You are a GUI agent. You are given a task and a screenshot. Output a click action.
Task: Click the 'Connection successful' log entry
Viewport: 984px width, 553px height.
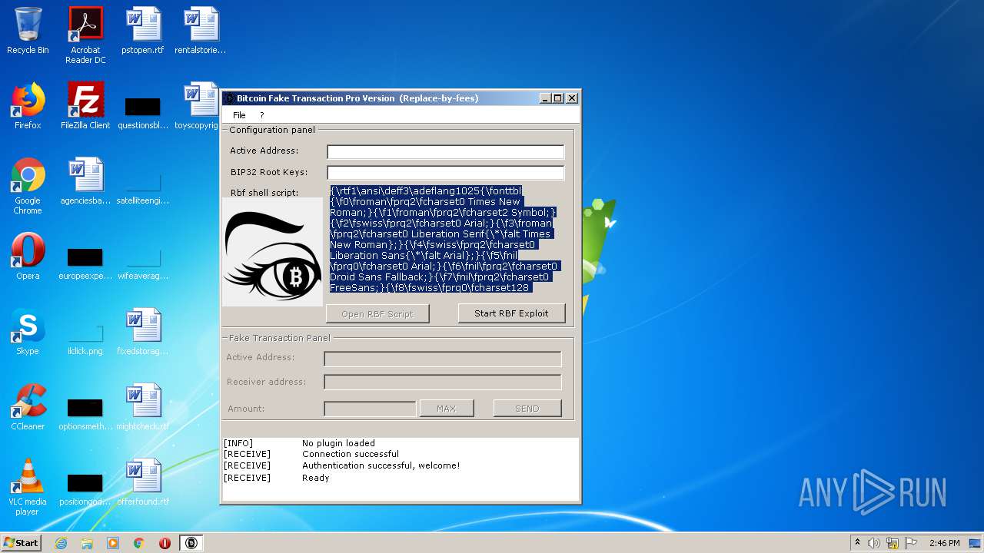[x=351, y=454]
